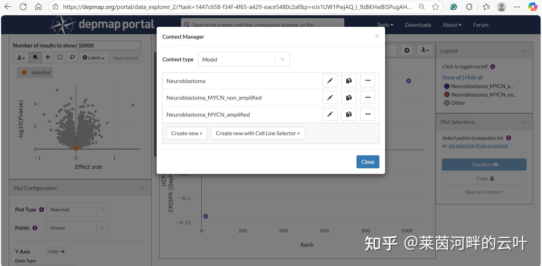
Task: Expand the Plot Type Waterfall dropdown
Action: pyautogui.click(x=77, y=210)
